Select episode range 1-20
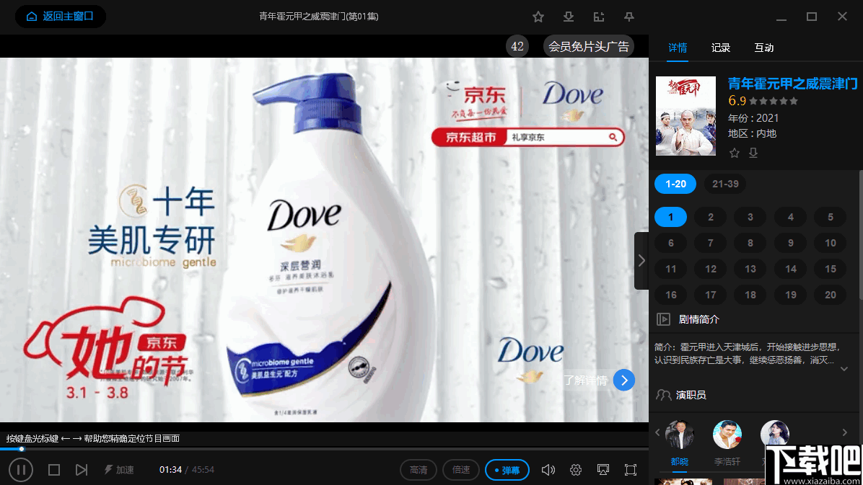This screenshot has height=485, width=863. pos(675,184)
